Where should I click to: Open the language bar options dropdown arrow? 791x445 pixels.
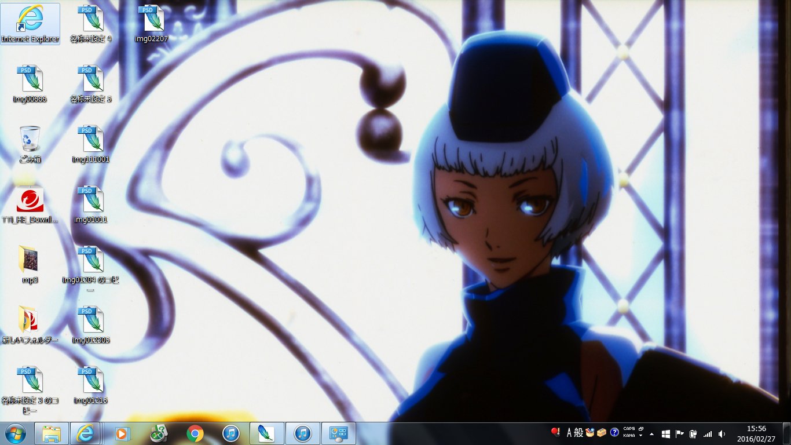pyautogui.click(x=640, y=436)
